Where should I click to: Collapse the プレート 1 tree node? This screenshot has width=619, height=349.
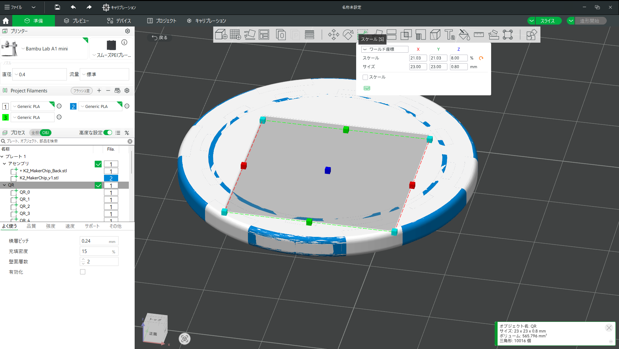pos(2,156)
